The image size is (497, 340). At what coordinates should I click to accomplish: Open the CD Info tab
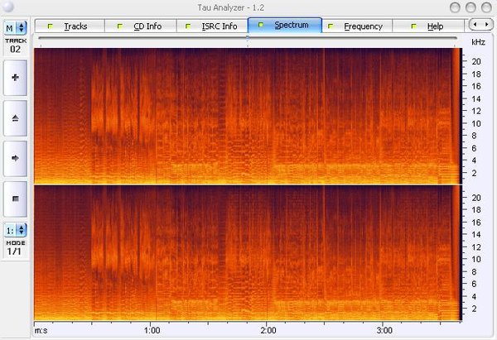pyautogui.click(x=141, y=26)
